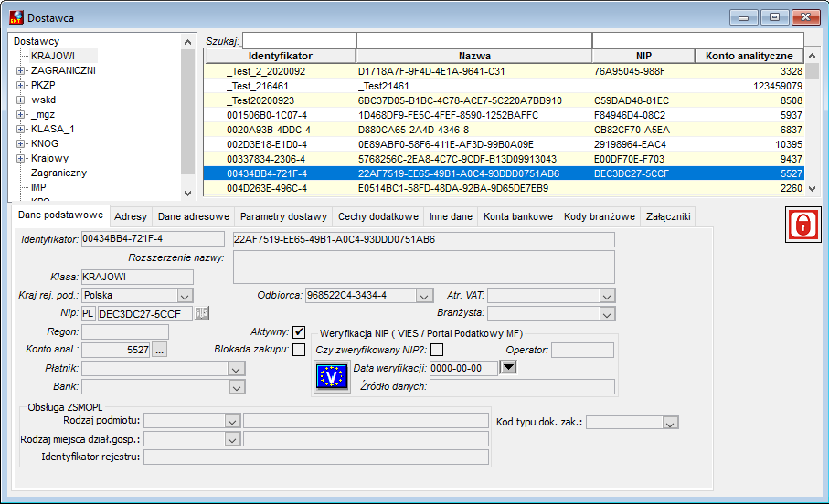This screenshot has width=829, height=504.
Task: Expand the wskd tree node
Action: click(x=20, y=100)
